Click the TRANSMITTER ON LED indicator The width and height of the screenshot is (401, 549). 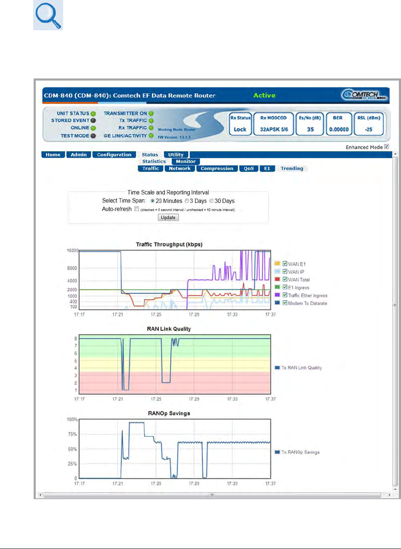tap(151, 114)
